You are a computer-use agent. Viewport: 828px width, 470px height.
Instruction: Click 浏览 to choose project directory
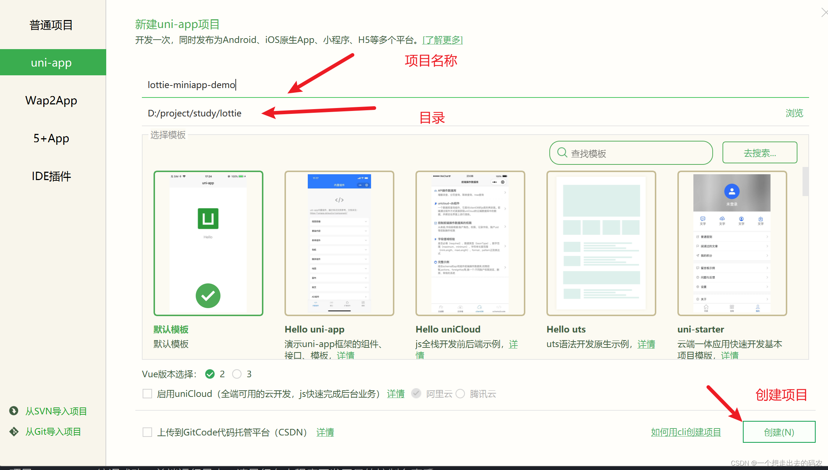click(794, 113)
